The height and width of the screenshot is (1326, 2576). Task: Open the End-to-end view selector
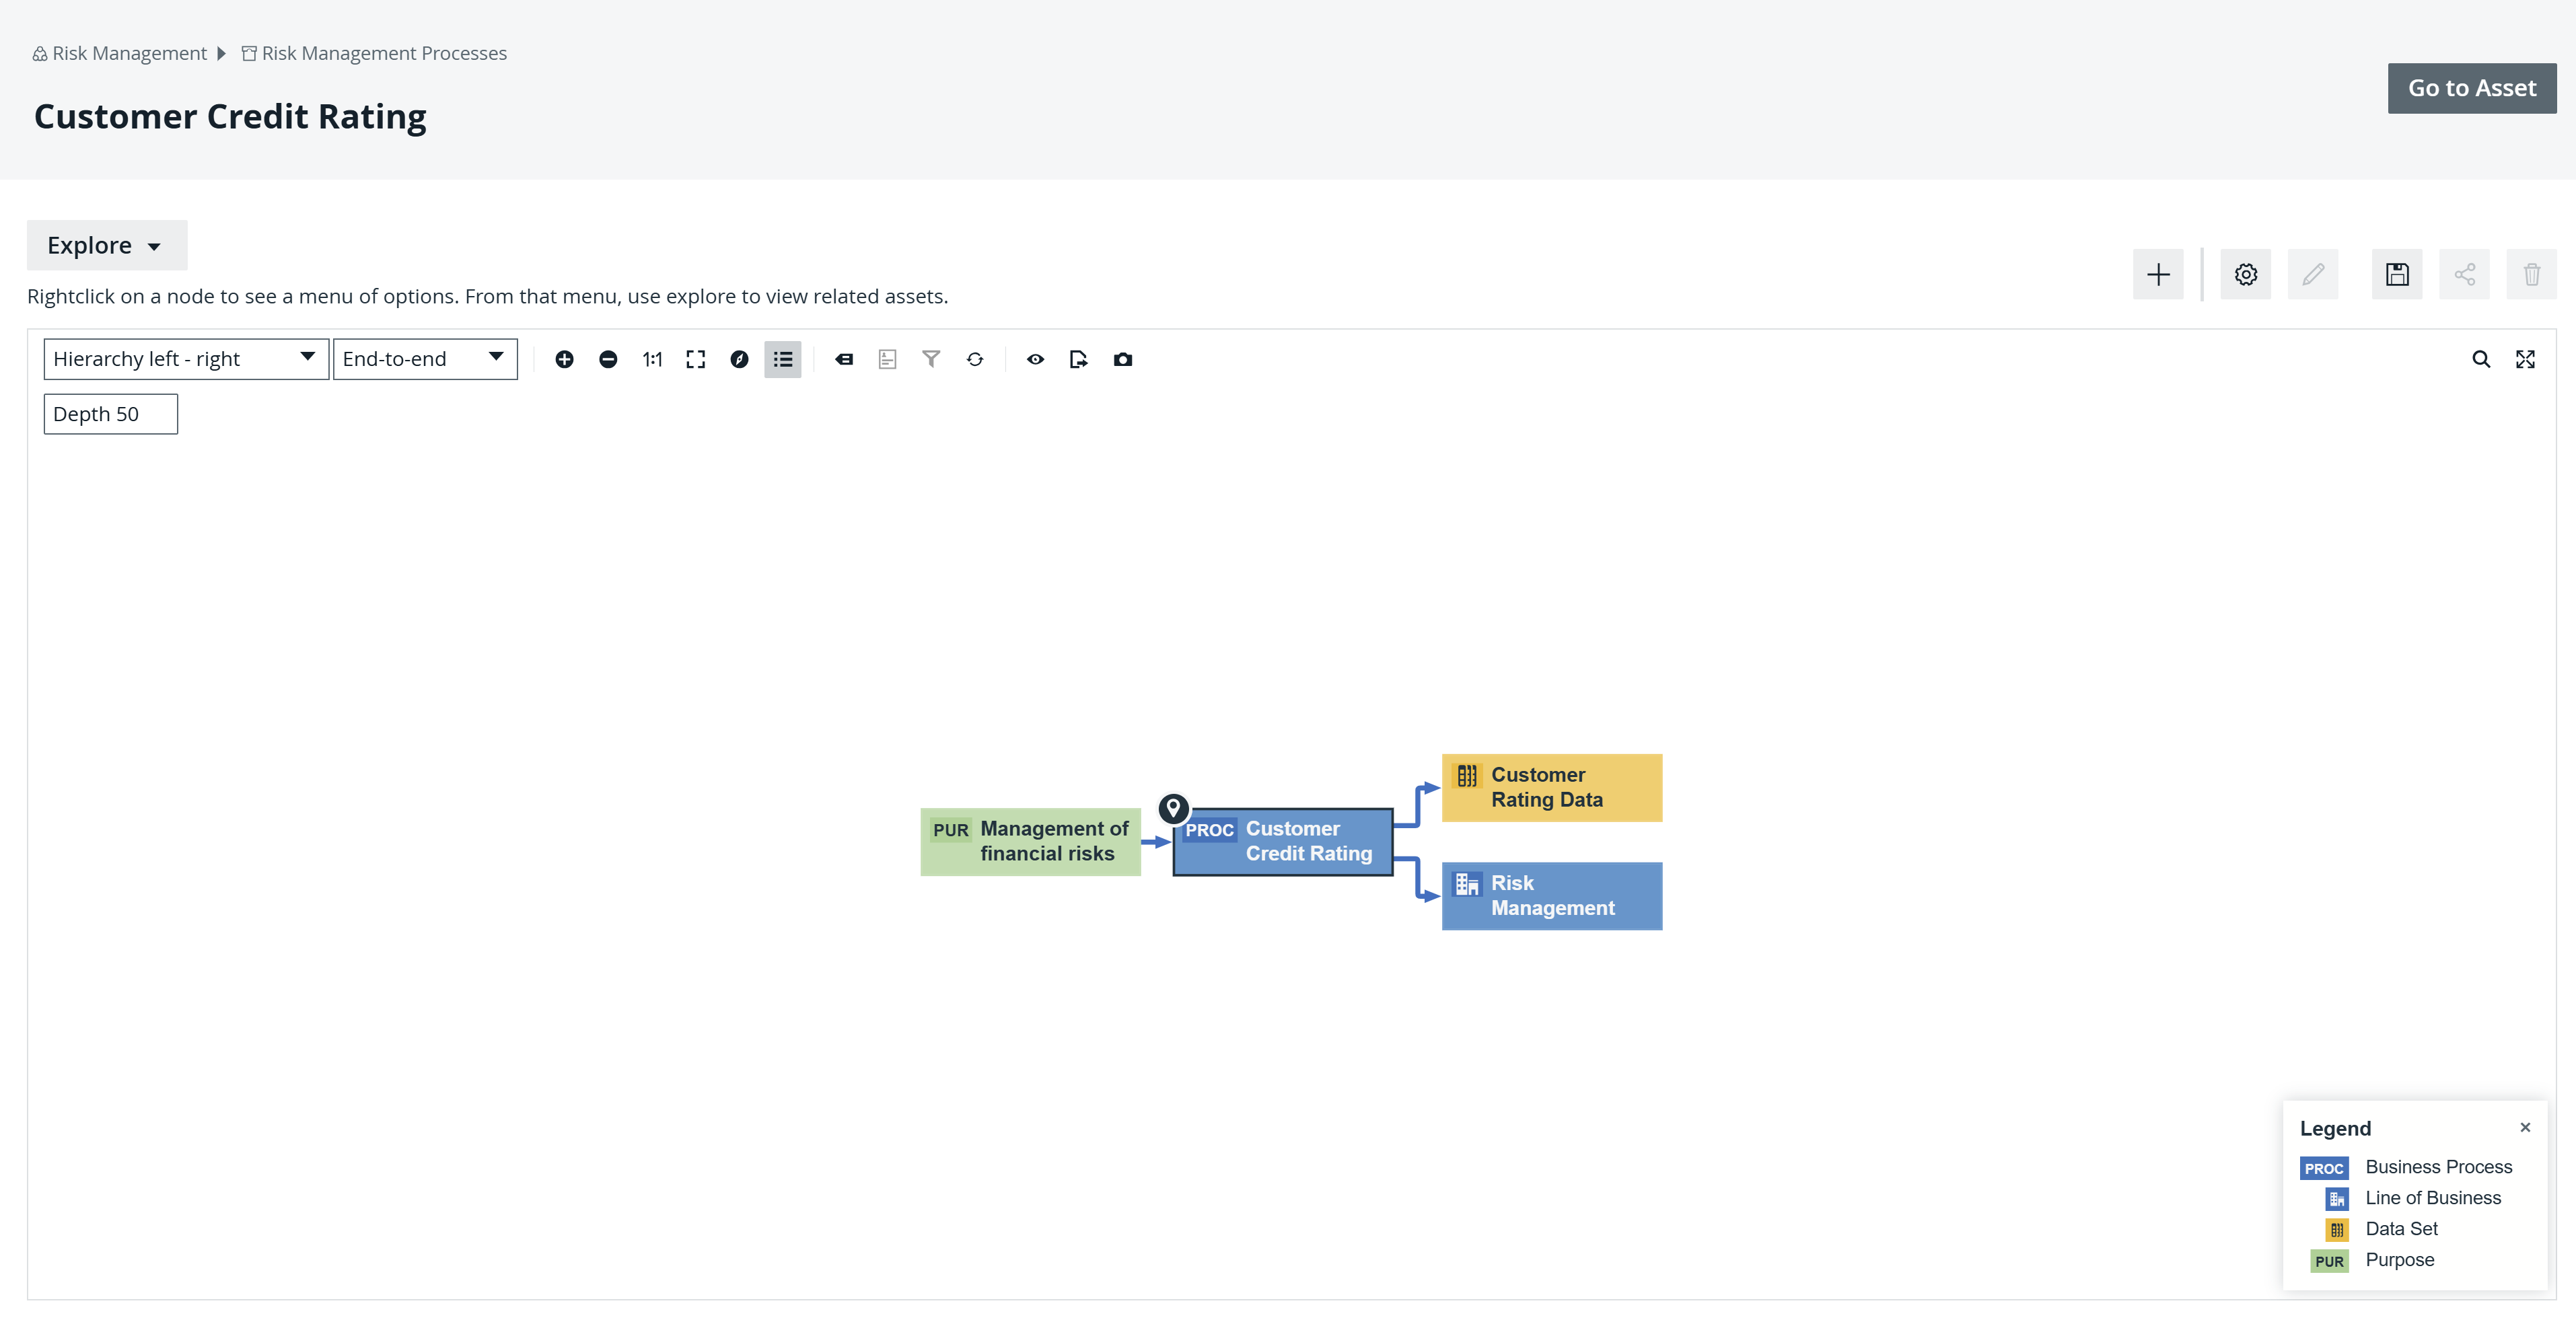(x=425, y=358)
